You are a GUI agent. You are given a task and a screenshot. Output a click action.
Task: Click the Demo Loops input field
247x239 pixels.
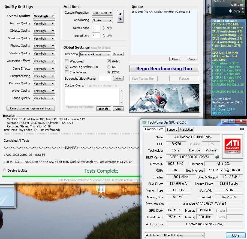click(x=96, y=28)
